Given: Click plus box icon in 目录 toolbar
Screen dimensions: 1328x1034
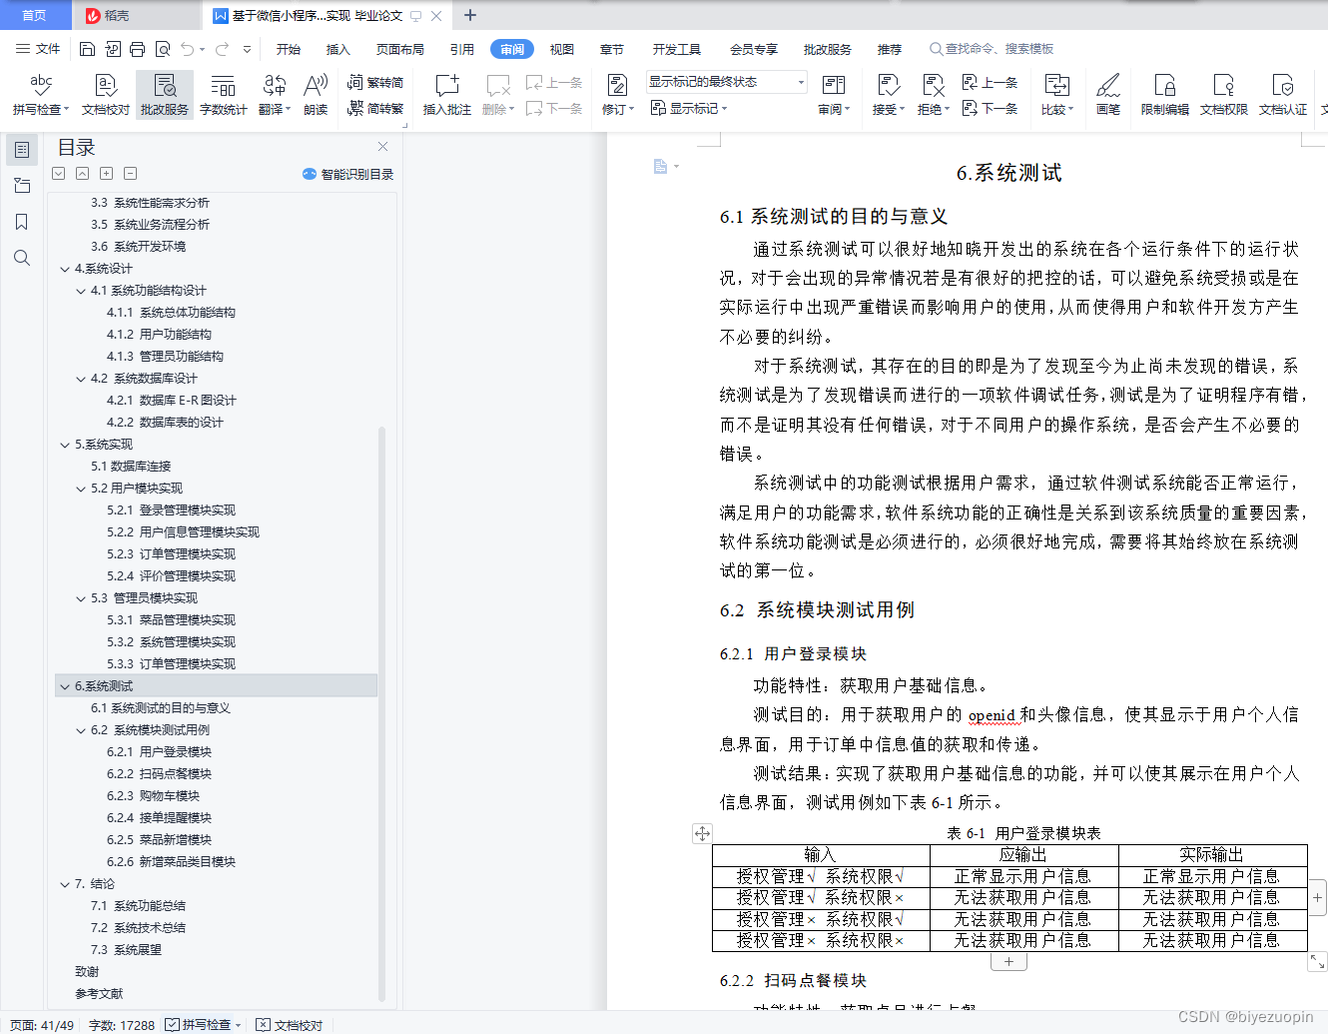Looking at the screenshot, I should tap(107, 174).
